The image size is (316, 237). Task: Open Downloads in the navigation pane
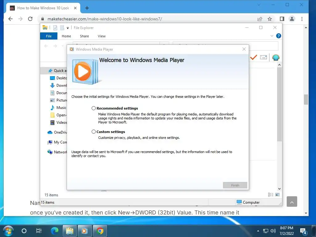pyautogui.click(x=58, y=85)
